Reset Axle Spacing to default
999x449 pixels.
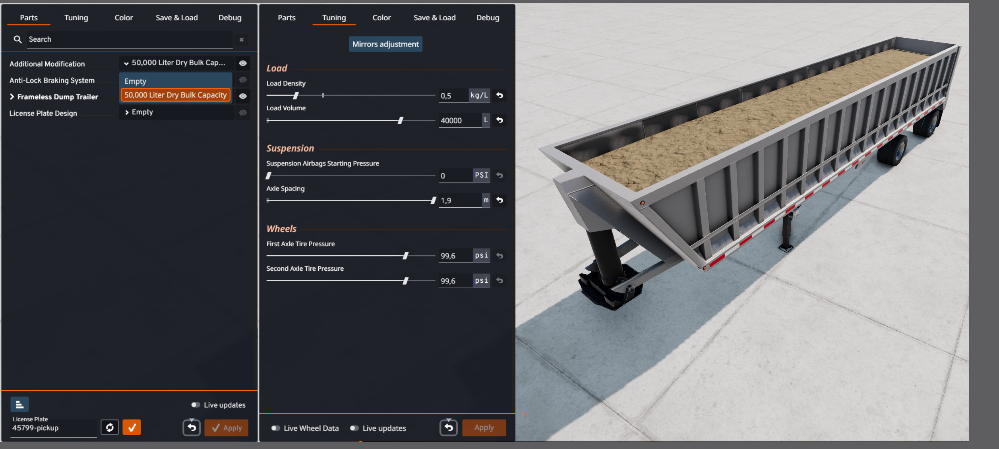[499, 200]
